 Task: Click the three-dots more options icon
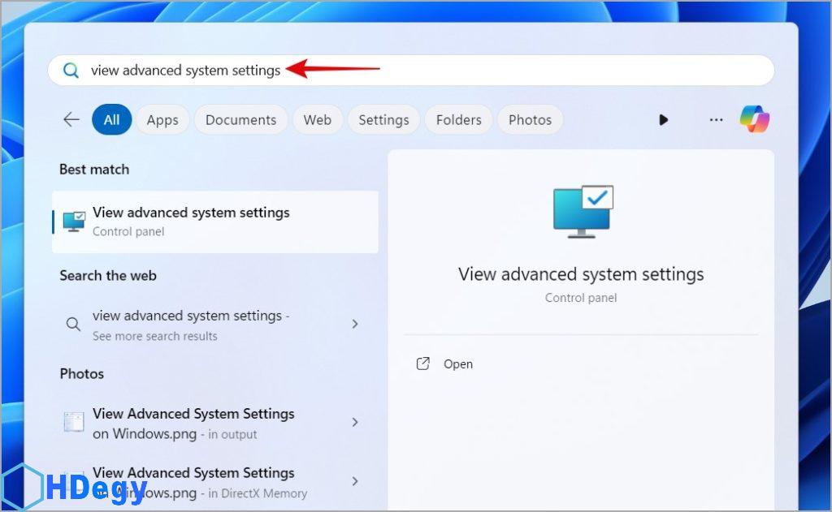point(716,120)
